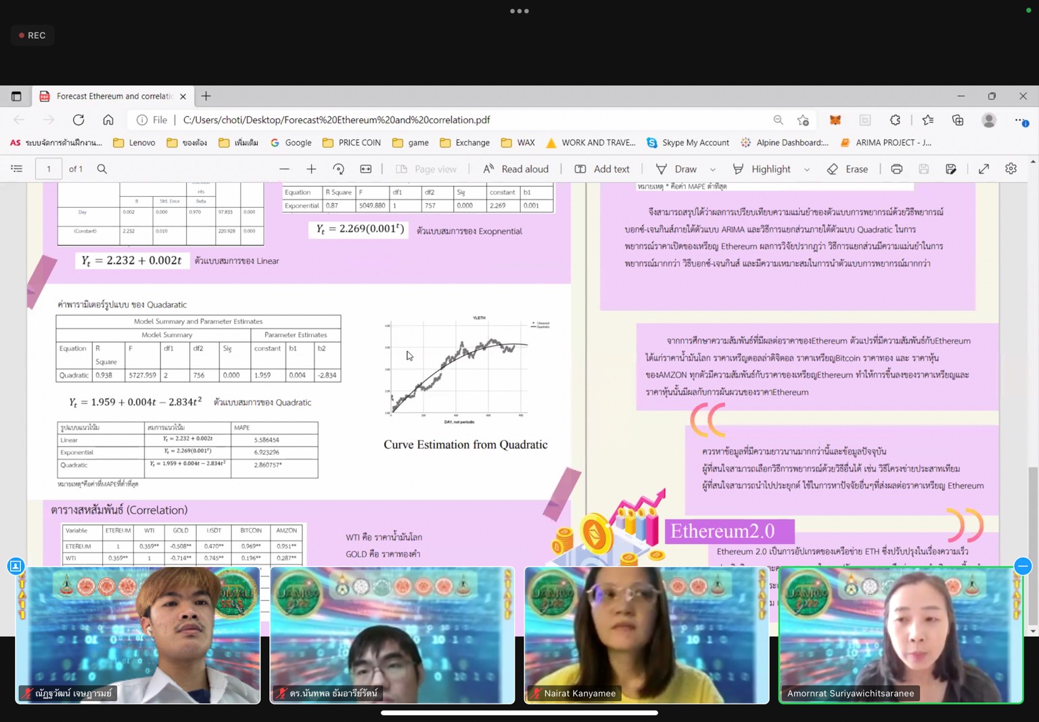Toggle fit to width view
The height and width of the screenshot is (722, 1039).
click(366, 169)
